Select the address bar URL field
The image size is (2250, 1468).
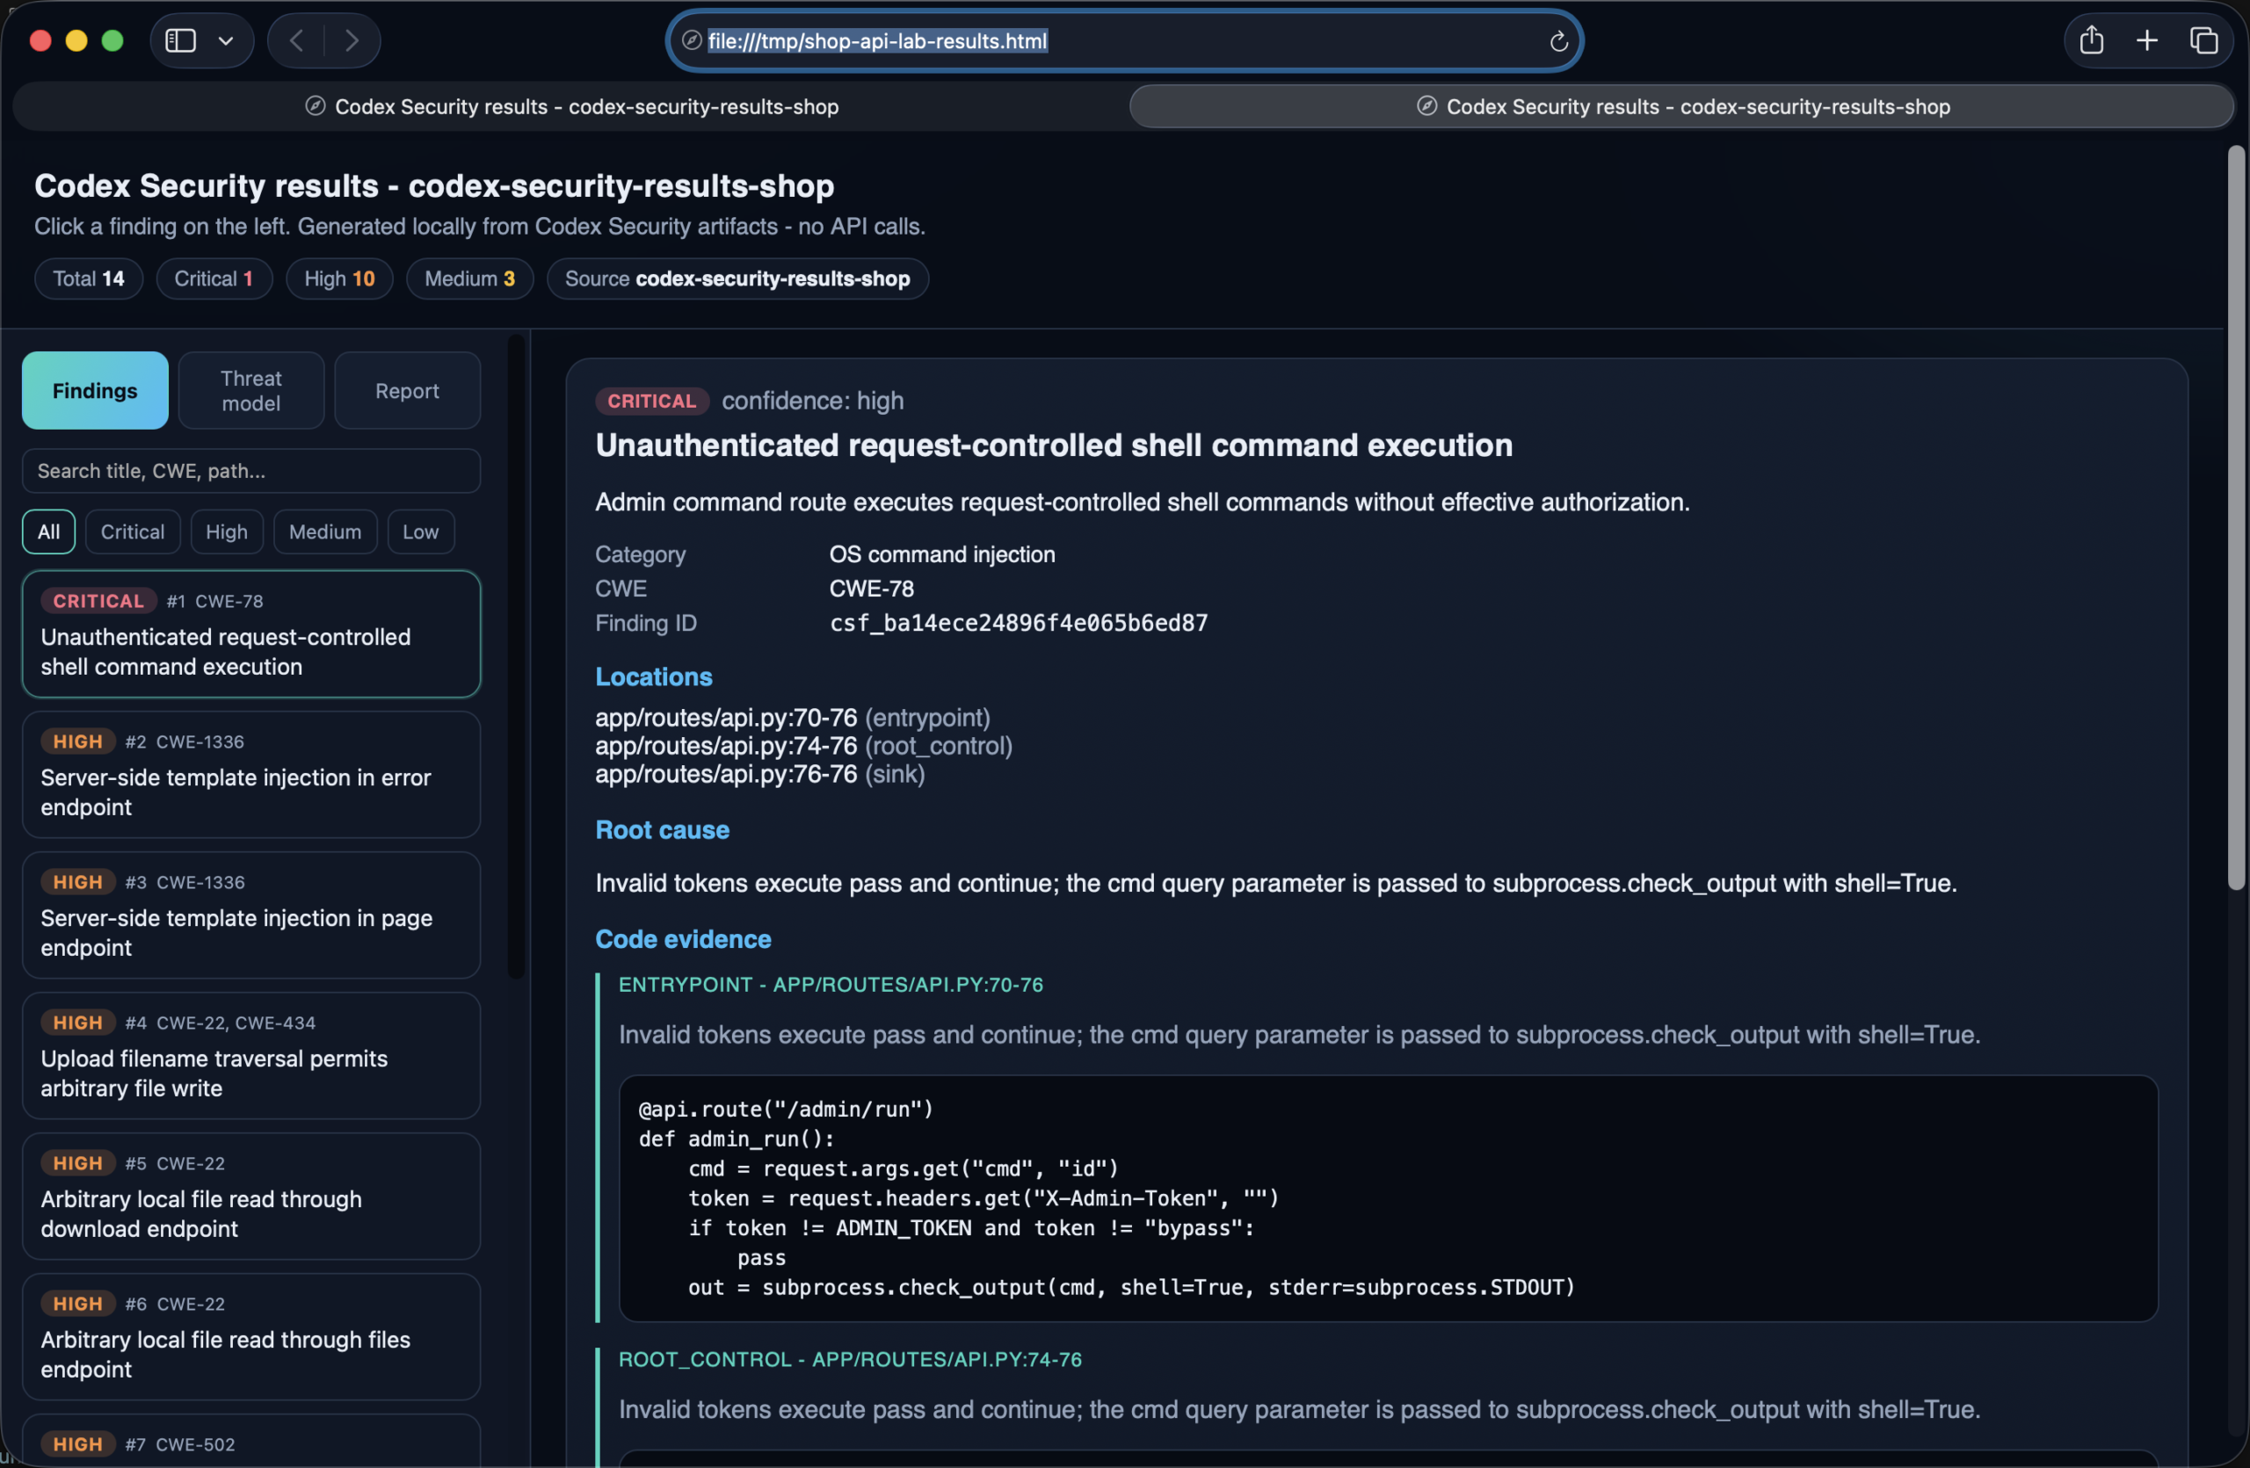(1124, 40)
